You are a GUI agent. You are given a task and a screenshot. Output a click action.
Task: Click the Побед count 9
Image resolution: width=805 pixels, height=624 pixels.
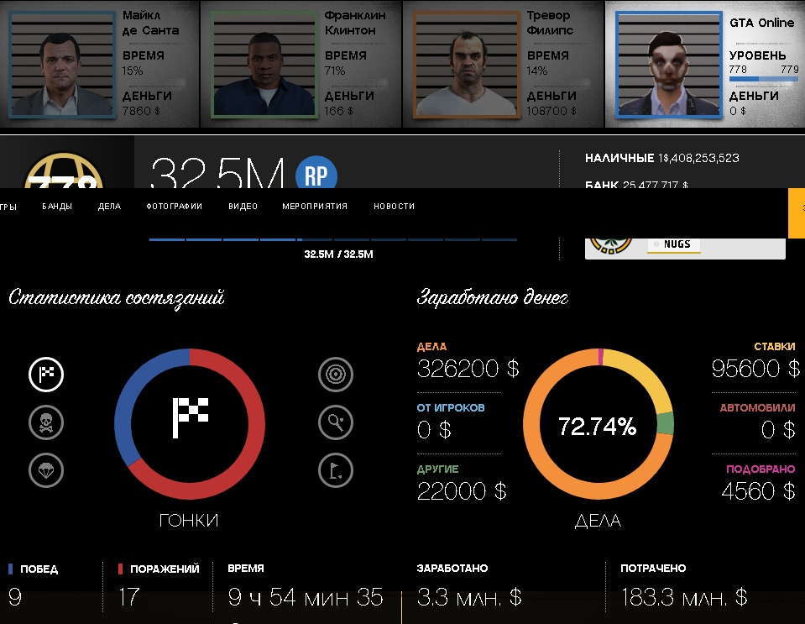[15, 597]
